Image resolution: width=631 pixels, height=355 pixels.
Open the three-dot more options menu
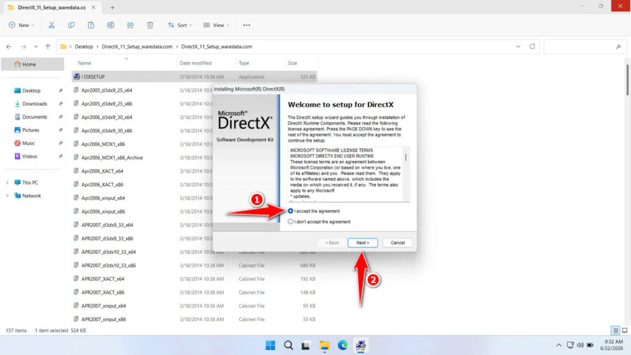246,25
